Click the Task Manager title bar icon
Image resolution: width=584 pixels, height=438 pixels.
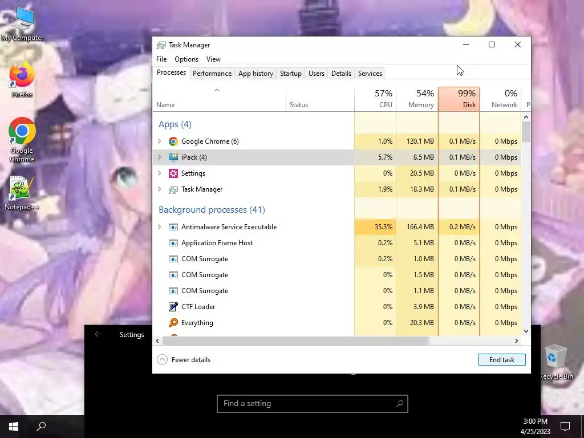pos(161,45)
